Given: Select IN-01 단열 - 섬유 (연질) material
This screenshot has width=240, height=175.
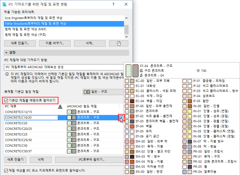Looking at the screenshot, I should pyautogui.click(x=211, y=111).
